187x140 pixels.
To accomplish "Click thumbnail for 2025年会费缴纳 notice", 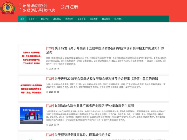I will (x=31, y=89).
